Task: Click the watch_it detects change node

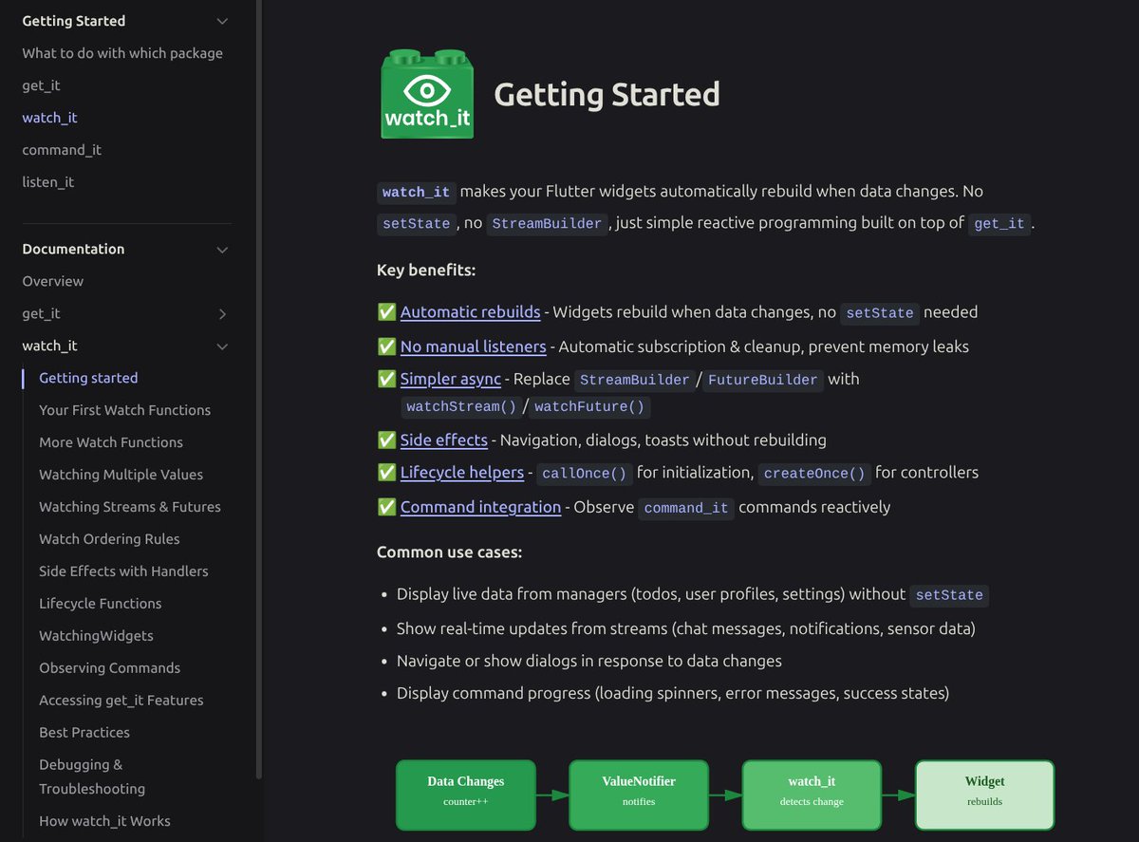Action: pyautogui.click(x=811, y=795)
